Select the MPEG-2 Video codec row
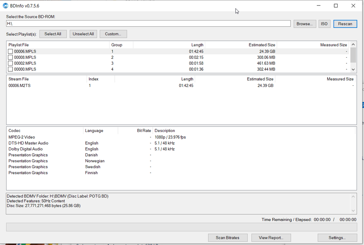Viewport: 364px width, 245px height. point(181,137)
